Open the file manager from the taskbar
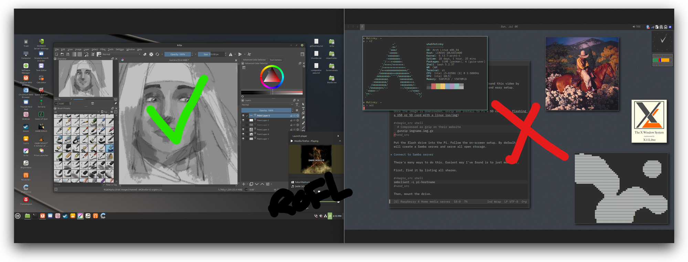This screenshot has height=262, width=688. [x=27, y=216]
